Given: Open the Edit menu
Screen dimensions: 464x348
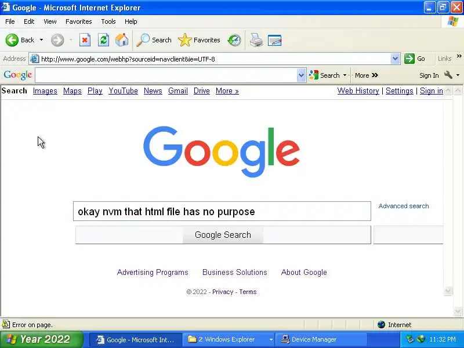Looking at the screenshot, I should coord(29,21).
